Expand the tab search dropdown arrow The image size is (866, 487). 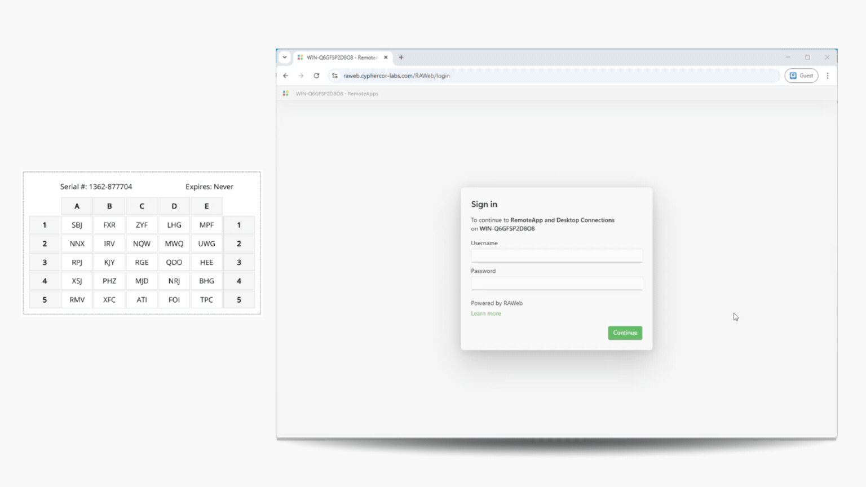pyautogui.click(x=285, y=57)
